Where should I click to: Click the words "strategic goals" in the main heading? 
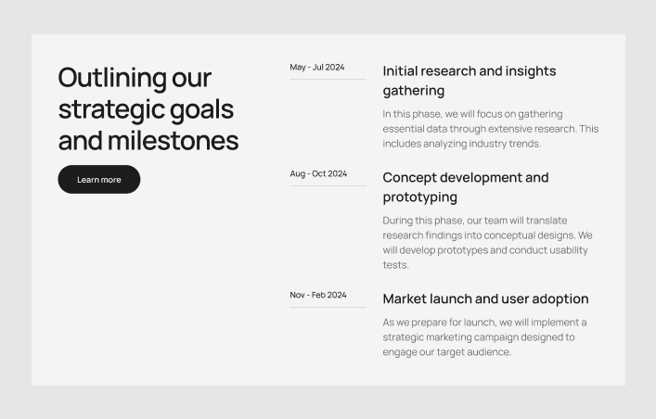pos(146,109)
